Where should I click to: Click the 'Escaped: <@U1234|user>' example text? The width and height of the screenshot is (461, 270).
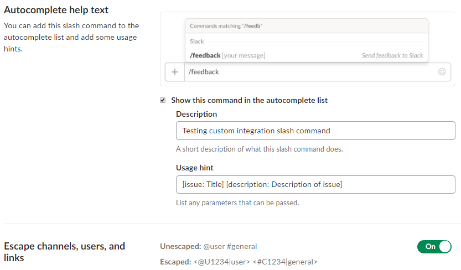[x=239, y=262]
